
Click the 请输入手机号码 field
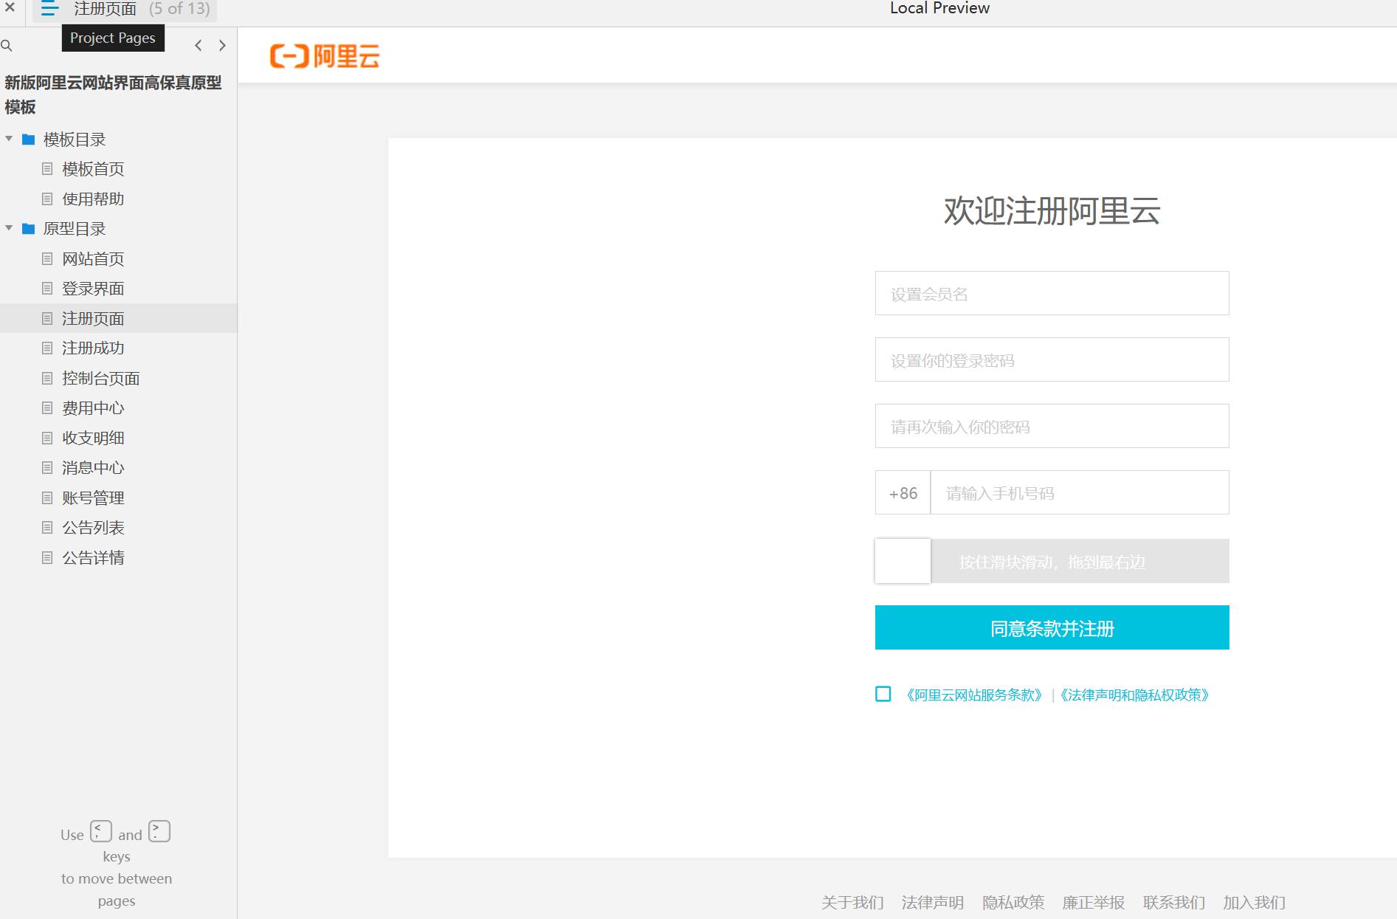[1080, 492]
